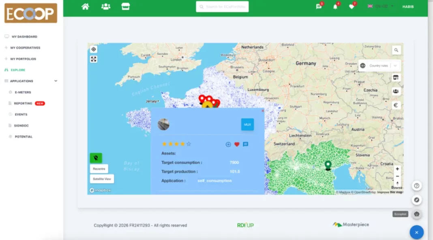Click the ECOOP logo
The width and height of the screenshot is (433, 240).
point(31,13)
